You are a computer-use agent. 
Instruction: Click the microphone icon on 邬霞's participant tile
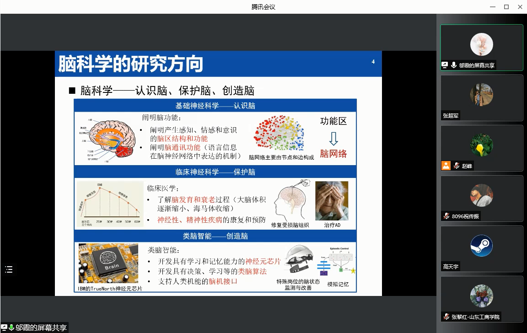[x=454, y=65]
